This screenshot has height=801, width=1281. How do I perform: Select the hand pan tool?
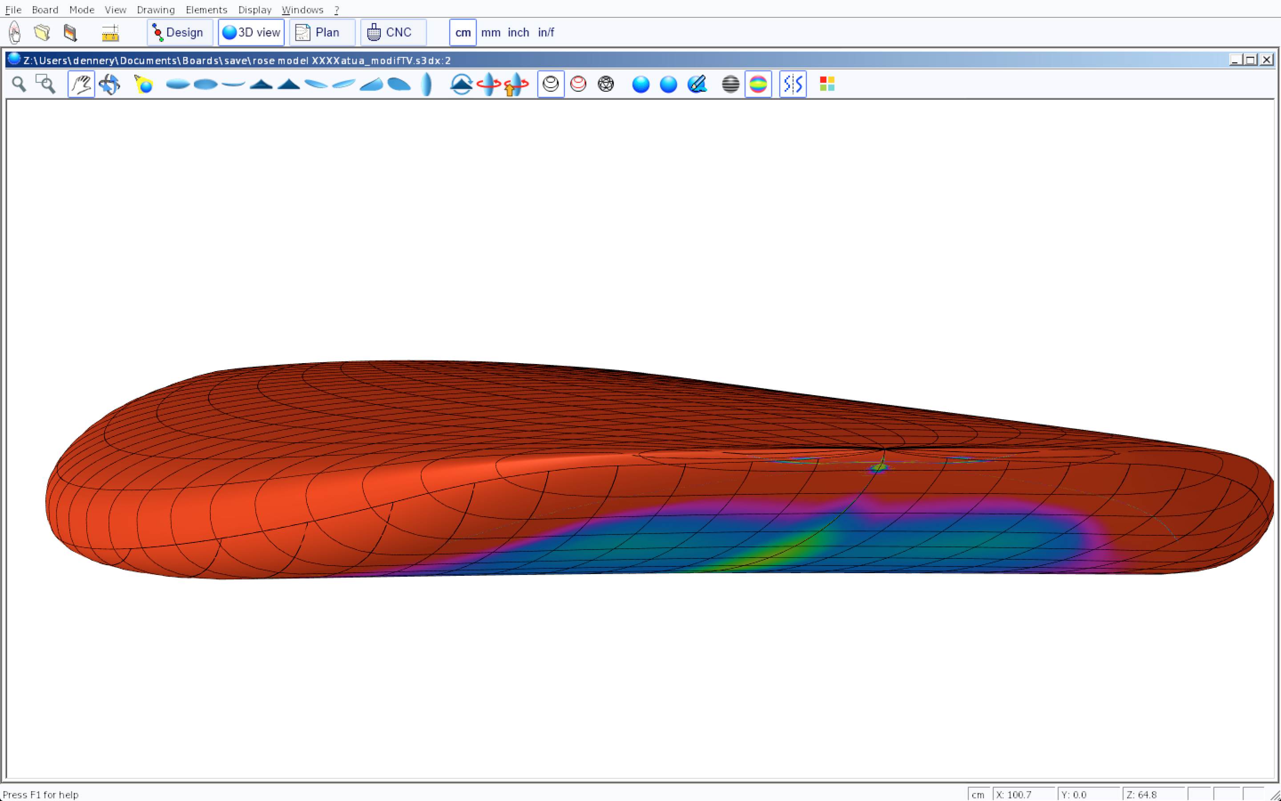(81, 84)
